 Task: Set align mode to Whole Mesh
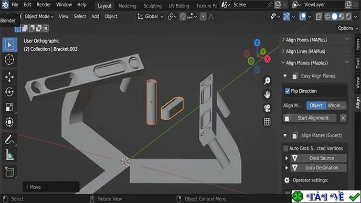336,105
